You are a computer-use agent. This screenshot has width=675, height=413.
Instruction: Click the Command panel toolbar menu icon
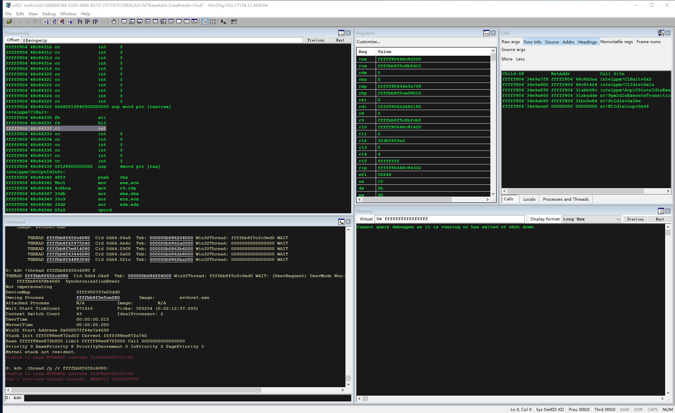(341, 222)
